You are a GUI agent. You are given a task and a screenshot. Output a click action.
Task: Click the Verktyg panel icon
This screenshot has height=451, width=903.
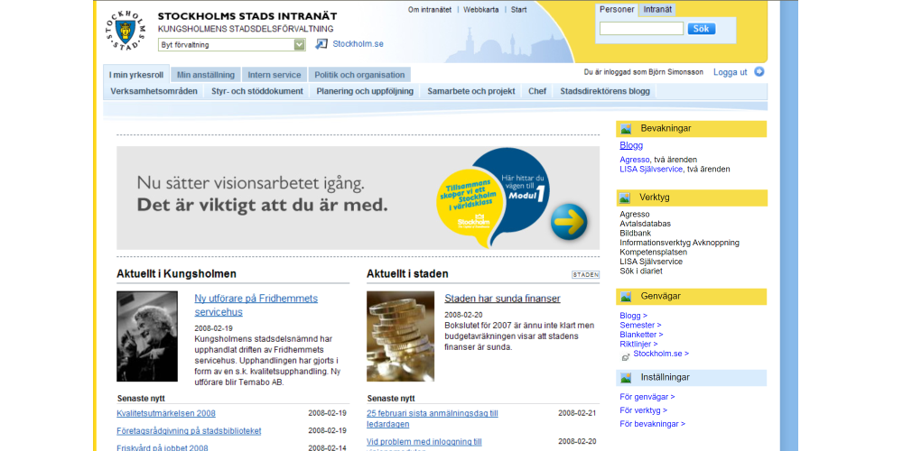pyautogui.click(x=626, y=198)
